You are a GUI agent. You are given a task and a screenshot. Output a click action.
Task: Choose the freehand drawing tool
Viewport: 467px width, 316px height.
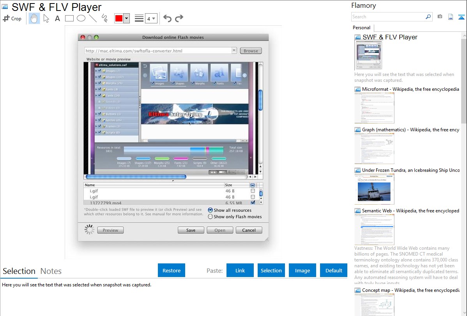tap(104, 18)
